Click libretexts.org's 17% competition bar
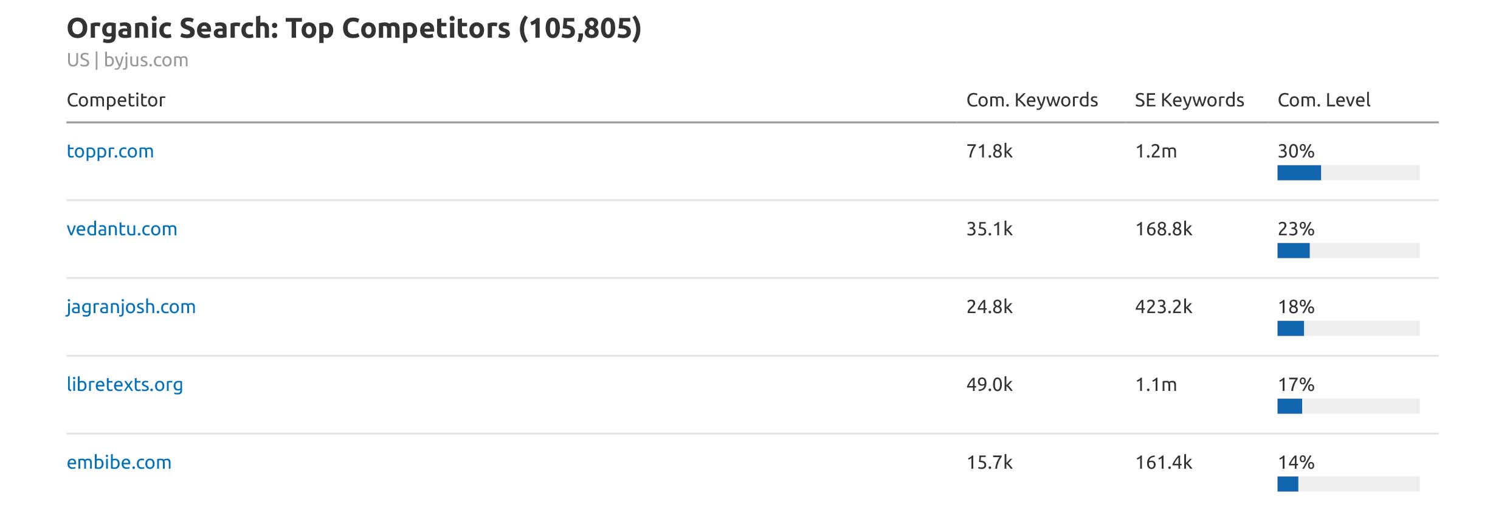 [1348, 407]
